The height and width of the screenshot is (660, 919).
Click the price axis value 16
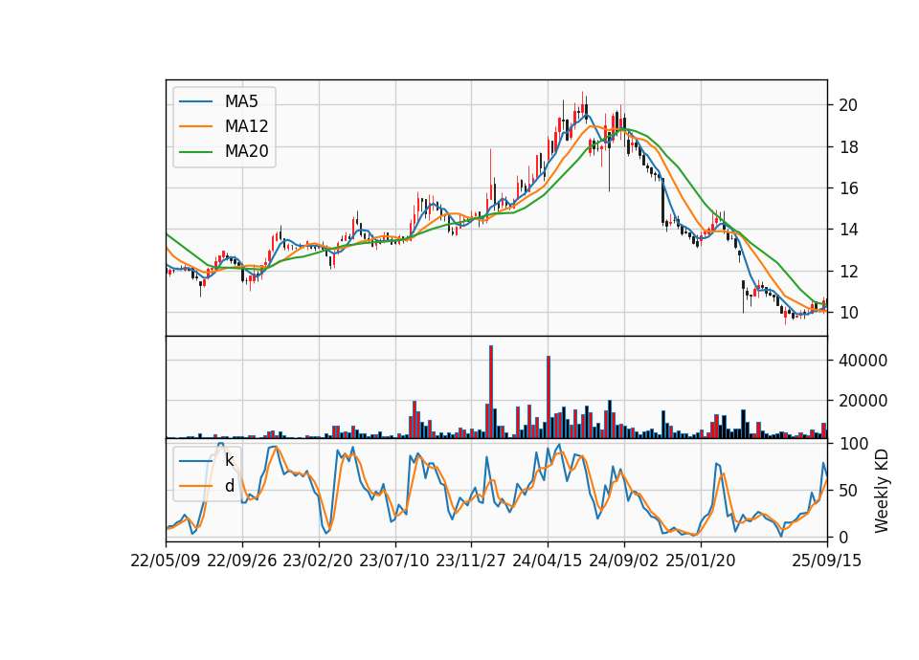tap(848, 188)
